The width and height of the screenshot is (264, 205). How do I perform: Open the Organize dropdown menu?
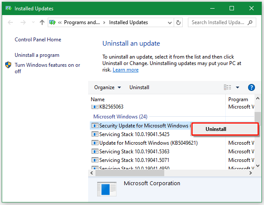107,87
